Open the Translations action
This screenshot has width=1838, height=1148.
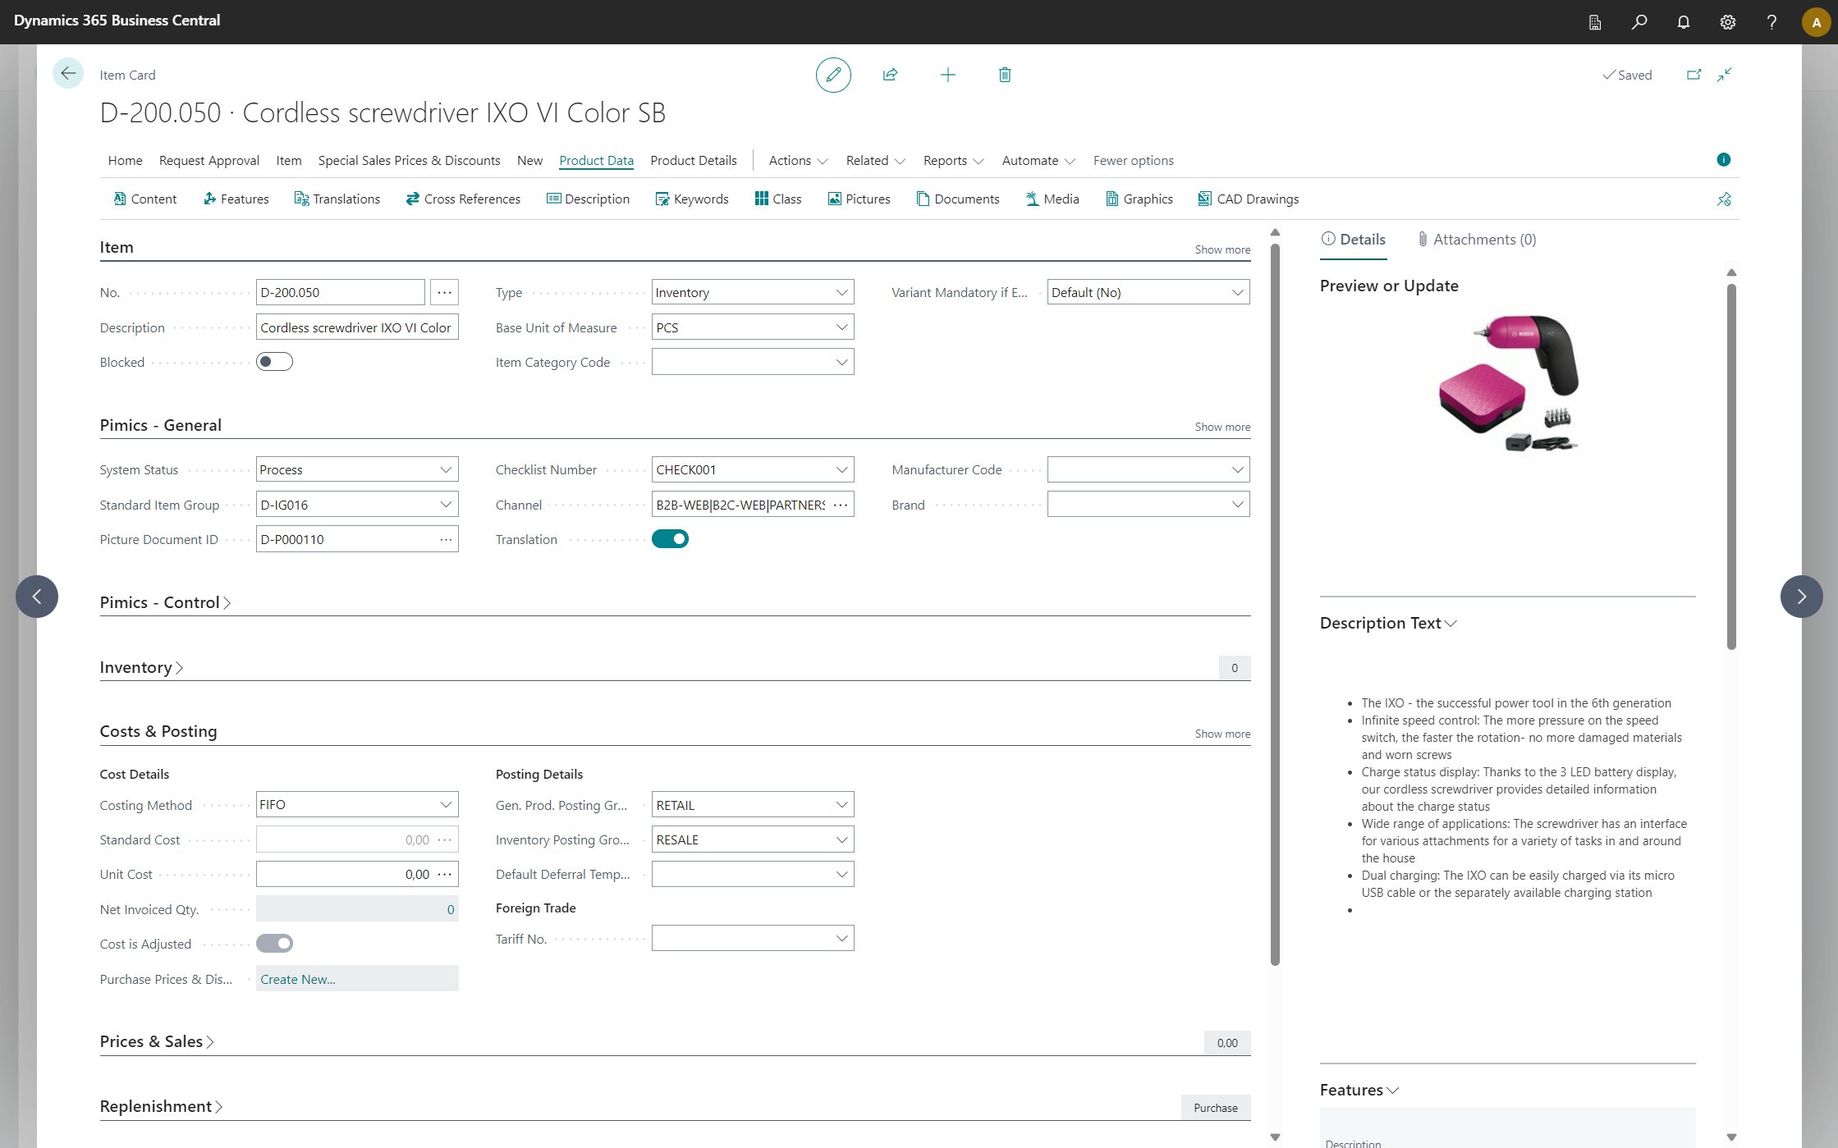337,199
